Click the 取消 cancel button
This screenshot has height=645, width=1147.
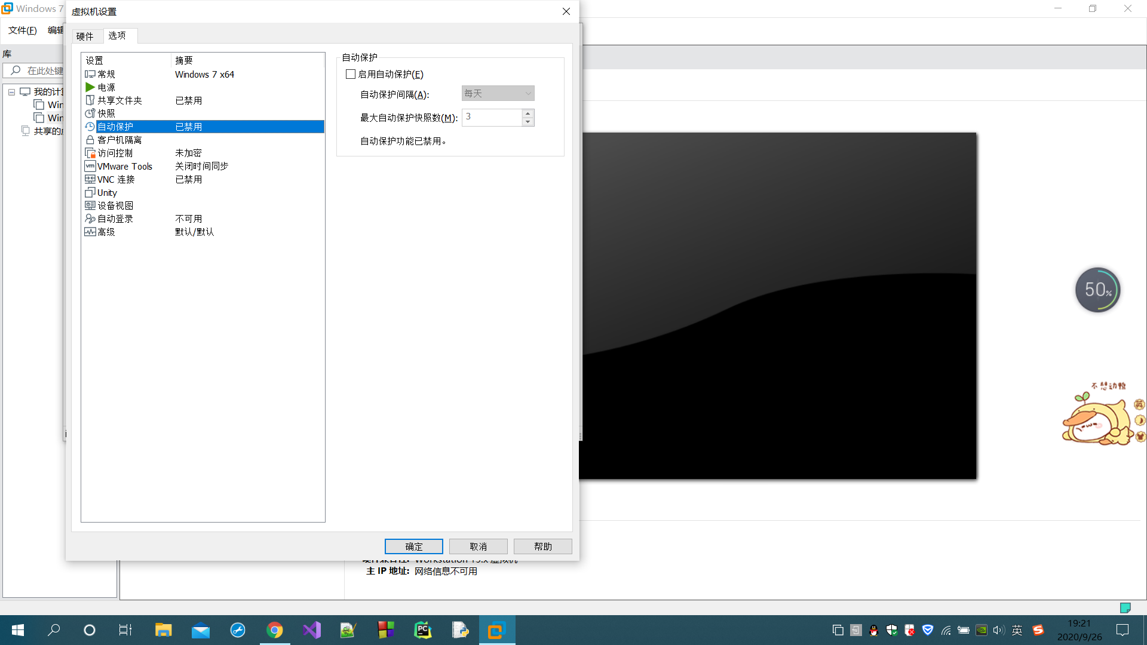point(478,546)
